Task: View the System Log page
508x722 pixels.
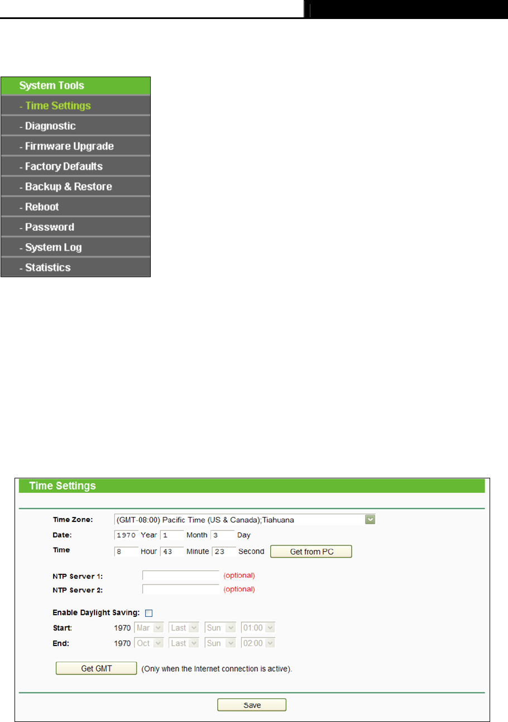Action: [75, 247]
